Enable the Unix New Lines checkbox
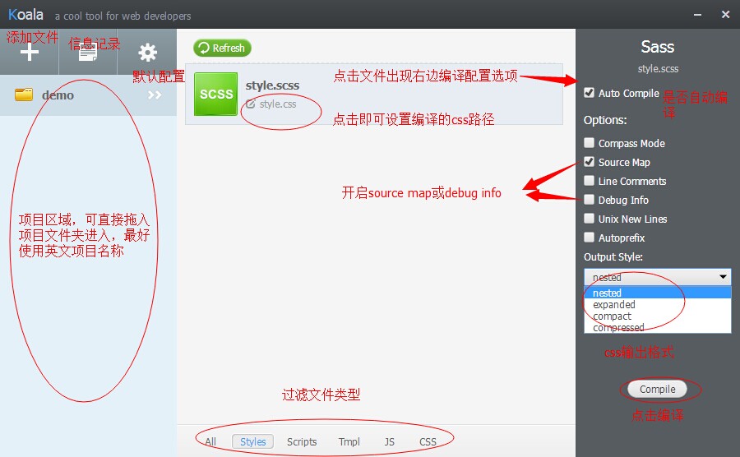This screenshot has width=740, height=457. click(589, 218)
